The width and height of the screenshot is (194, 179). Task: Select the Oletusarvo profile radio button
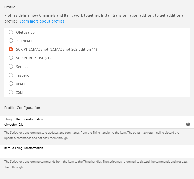[x=11, y=32]
